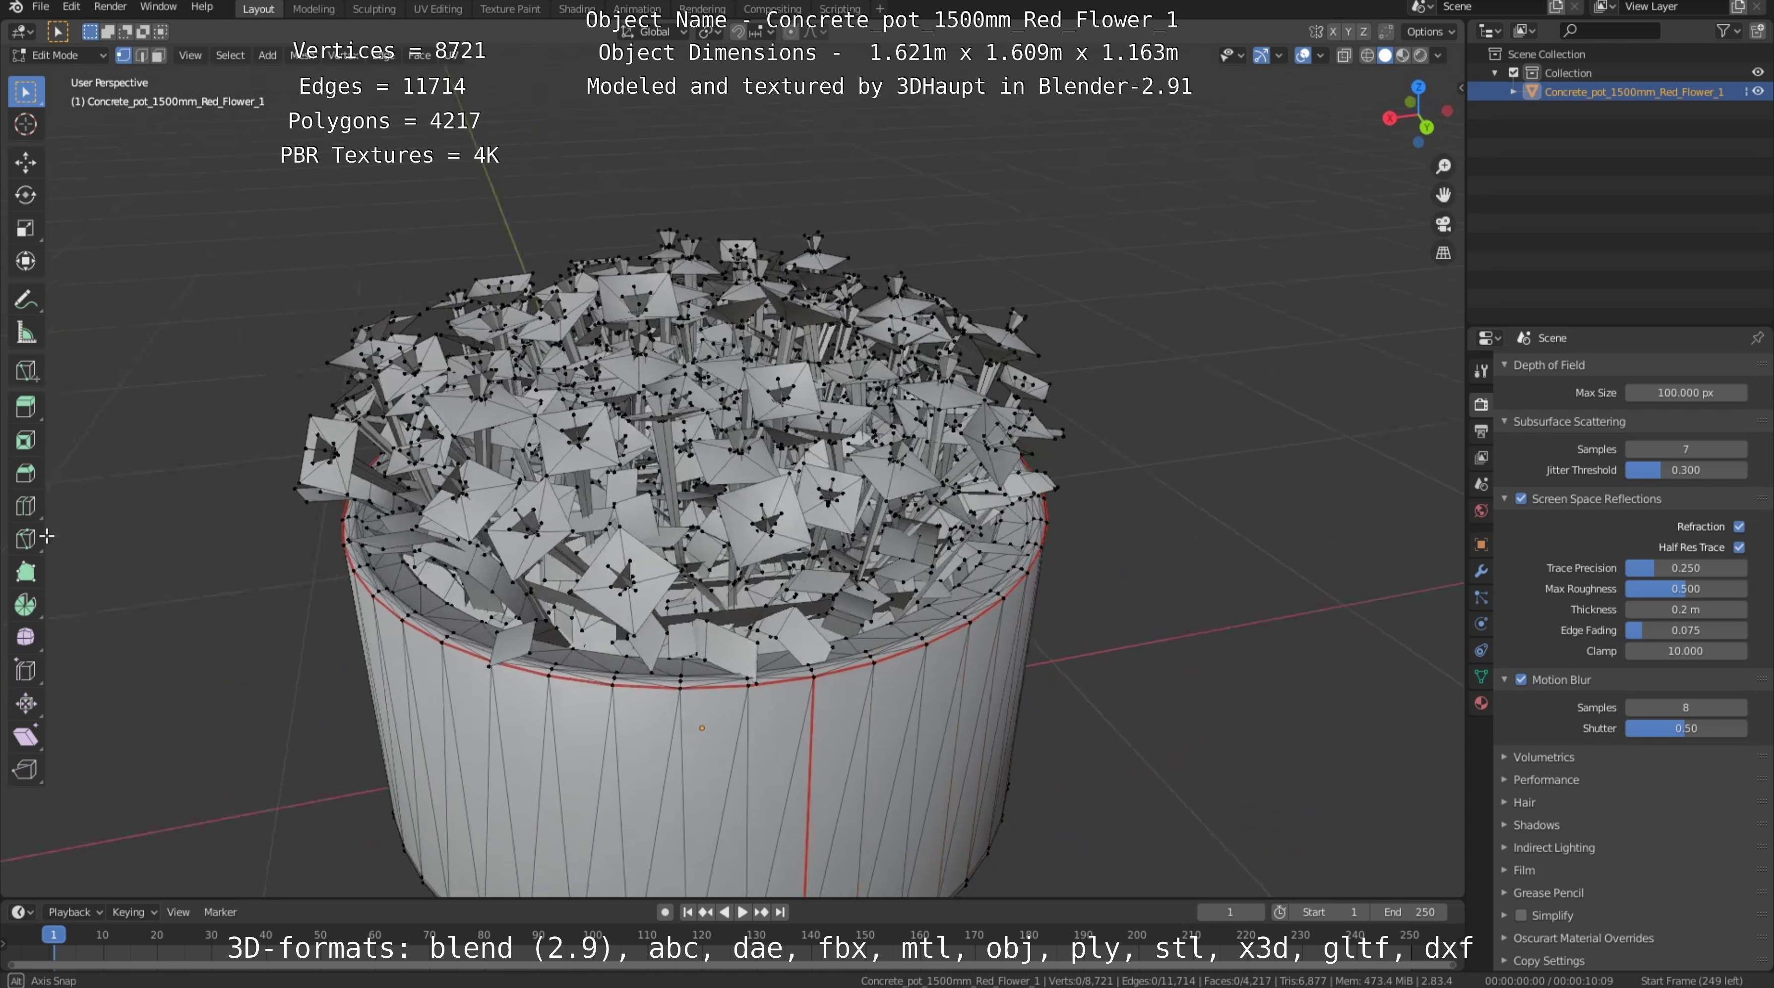Open the Material properties tab icon
The height and width of the screenshot is (988, 1774).
[1481, 703]
